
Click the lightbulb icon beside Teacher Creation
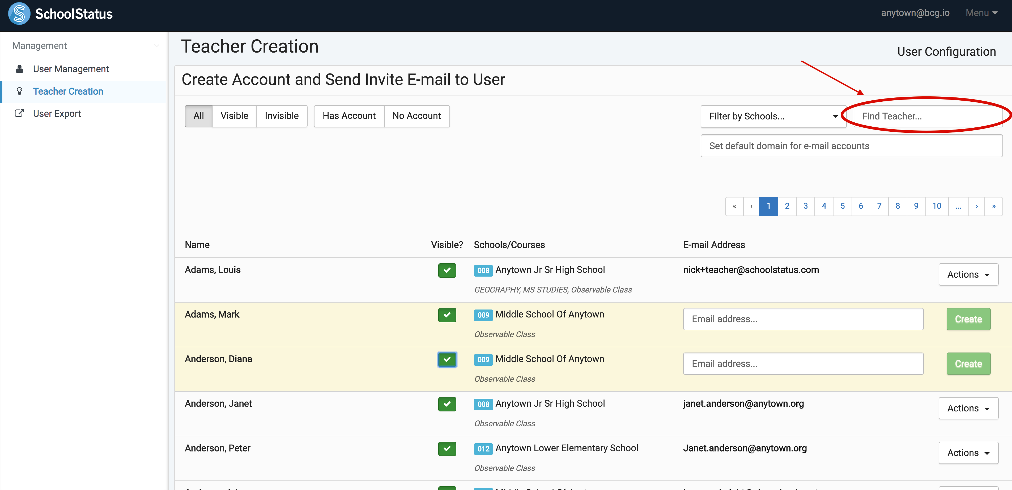(19, 92)
